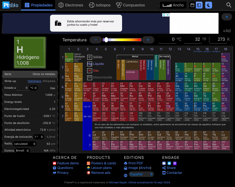Viewport: 235px width, 187px height.
Task: Click the Share link
Action: [169, 168]
